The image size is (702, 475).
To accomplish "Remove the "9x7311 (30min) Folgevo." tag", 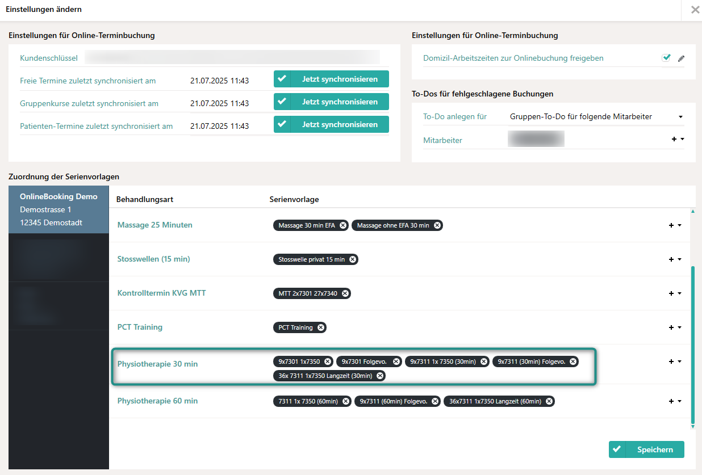I will 573,361.
